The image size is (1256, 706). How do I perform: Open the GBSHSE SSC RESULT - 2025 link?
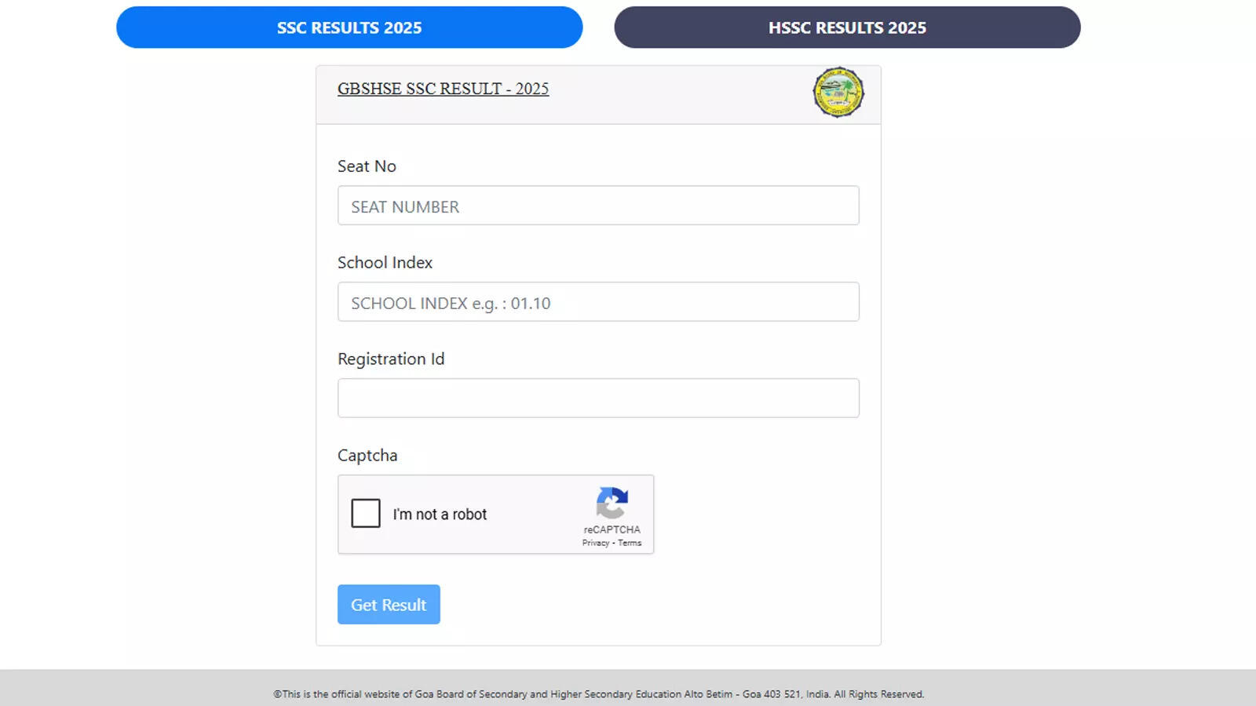pyautogui.click(x=443, y=89)
